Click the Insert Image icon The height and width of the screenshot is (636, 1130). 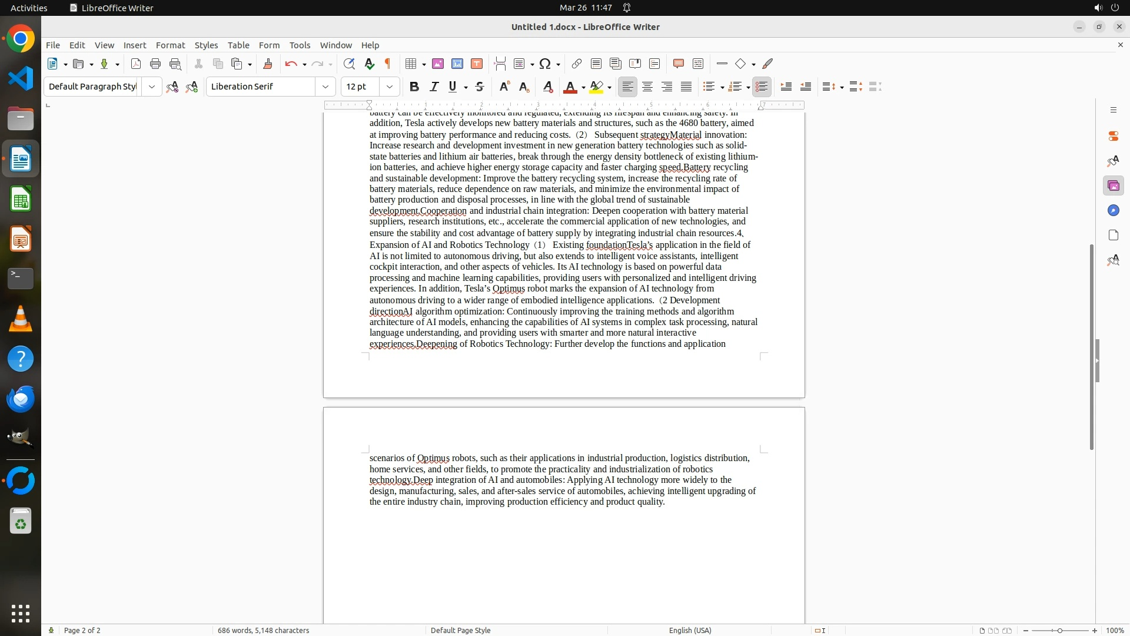[x=438, y=64]
